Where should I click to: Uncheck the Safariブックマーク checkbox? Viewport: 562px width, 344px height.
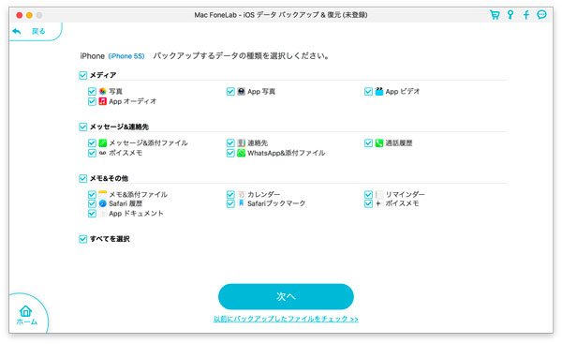230,203
